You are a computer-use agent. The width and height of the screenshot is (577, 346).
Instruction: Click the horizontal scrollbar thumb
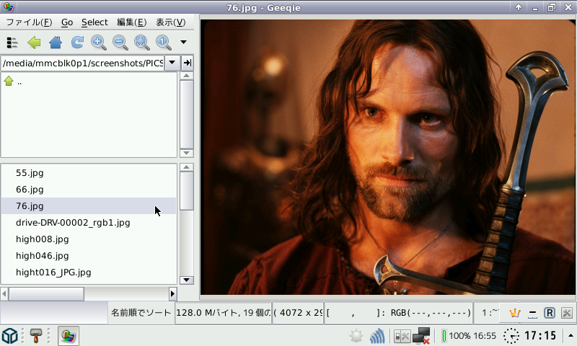coord(46,294)
